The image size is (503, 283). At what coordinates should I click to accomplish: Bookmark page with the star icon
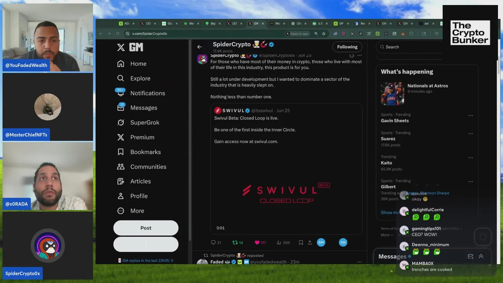[323, 34]
